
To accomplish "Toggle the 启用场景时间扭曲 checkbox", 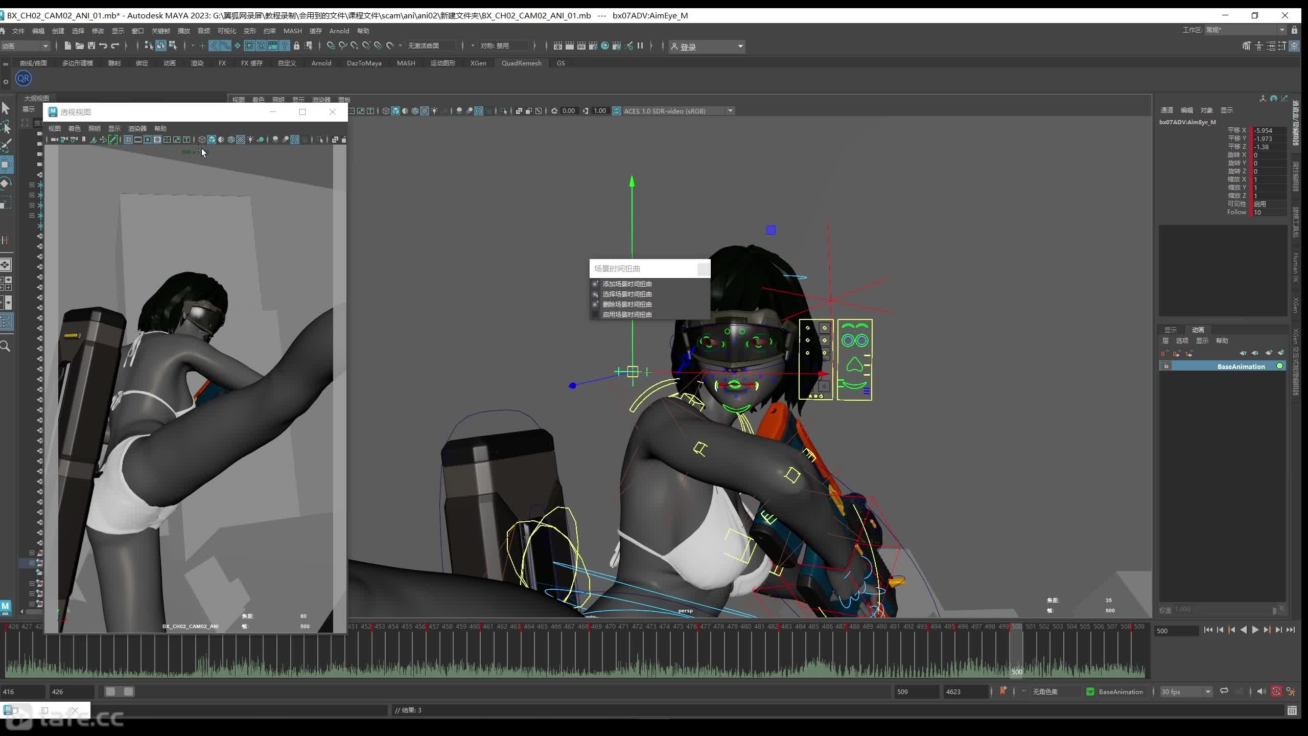I will pos(595,315).
